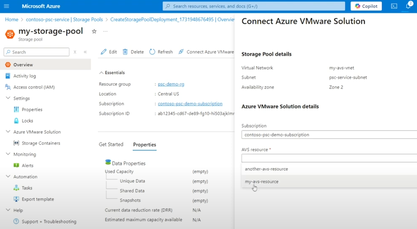Click the Properties sliders icon in sidebar

(16, 109)
